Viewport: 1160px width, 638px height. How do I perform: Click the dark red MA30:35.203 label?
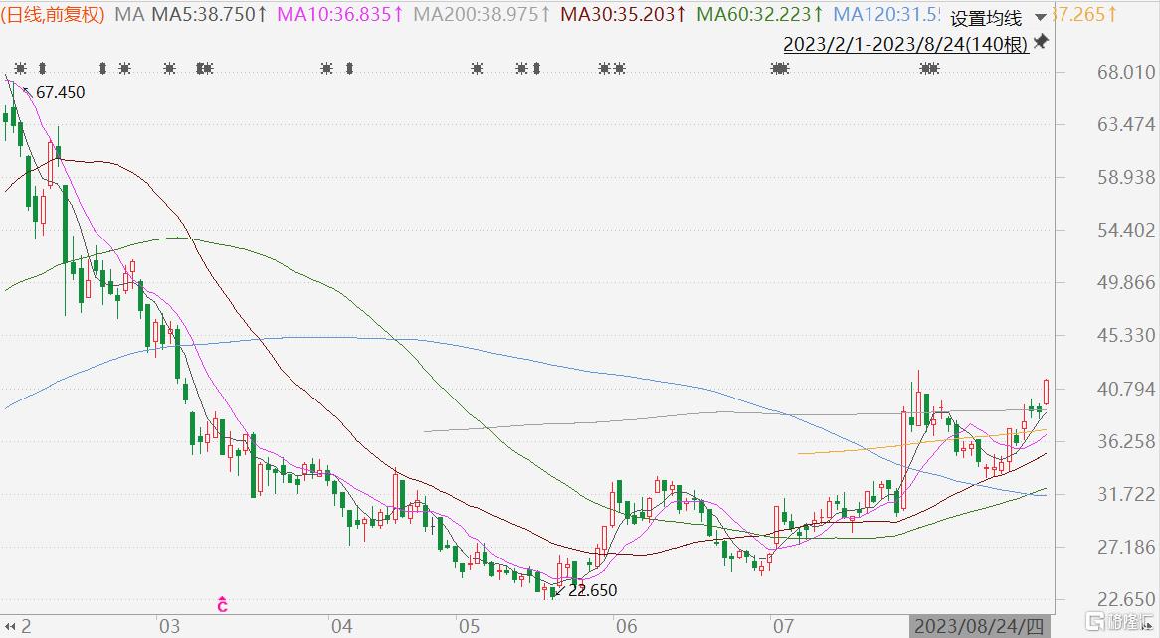click(x=624, y=14)
